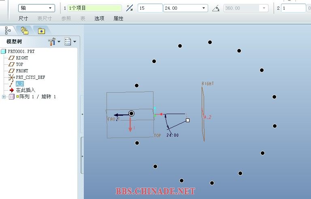311x199 pixels.
Task: Select the RIGHT datum plane in tree
Action: tap(22, 58)
